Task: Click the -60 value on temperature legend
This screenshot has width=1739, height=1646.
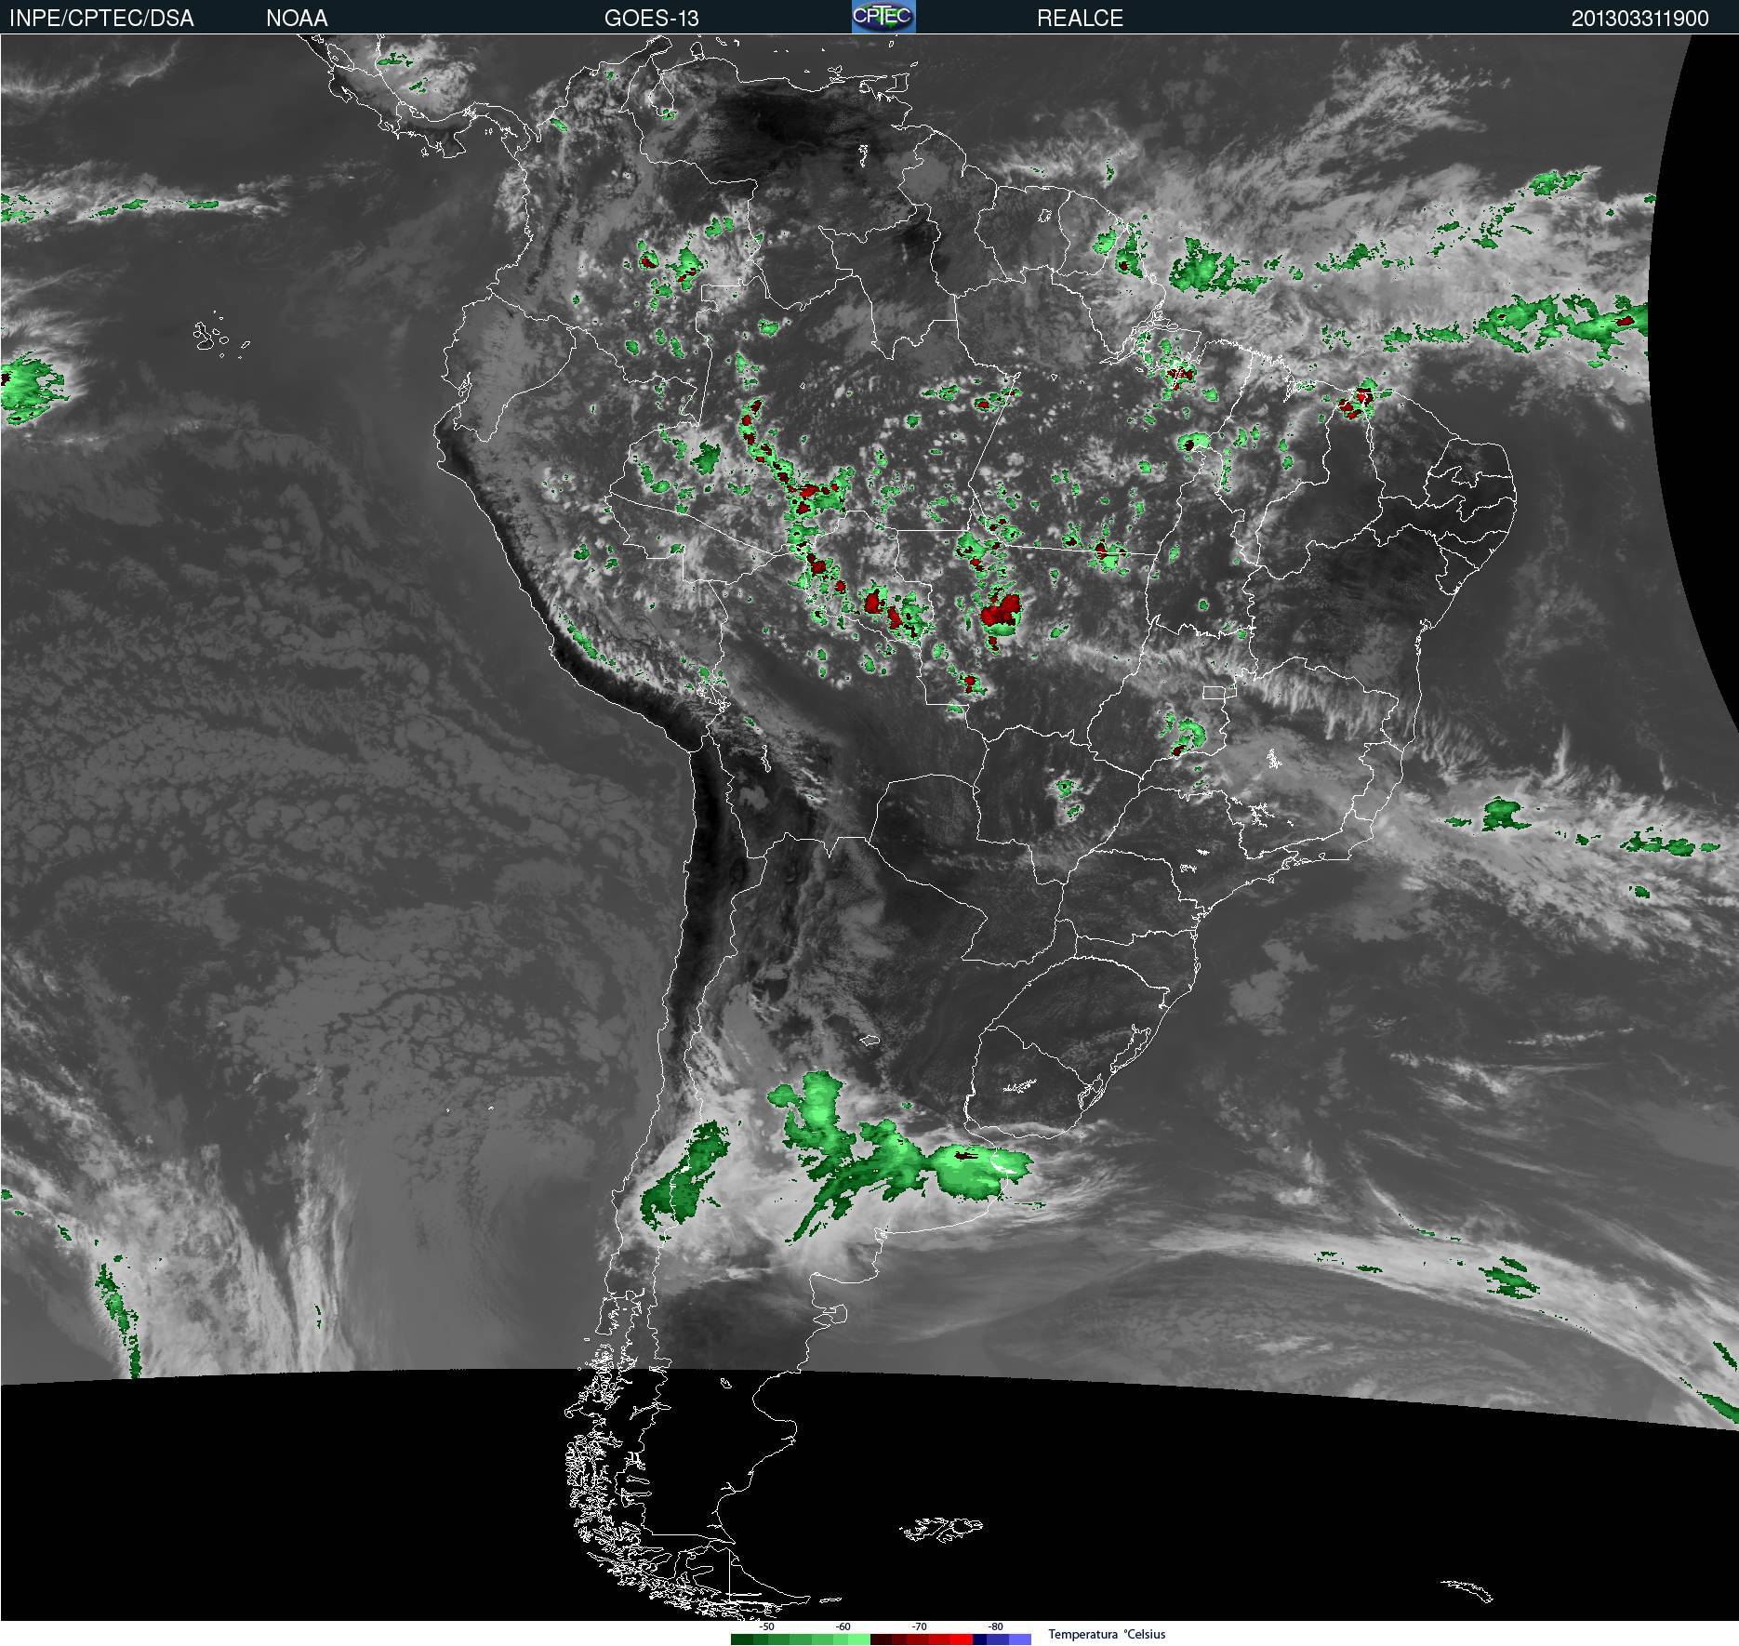Action: (843, 1626)
